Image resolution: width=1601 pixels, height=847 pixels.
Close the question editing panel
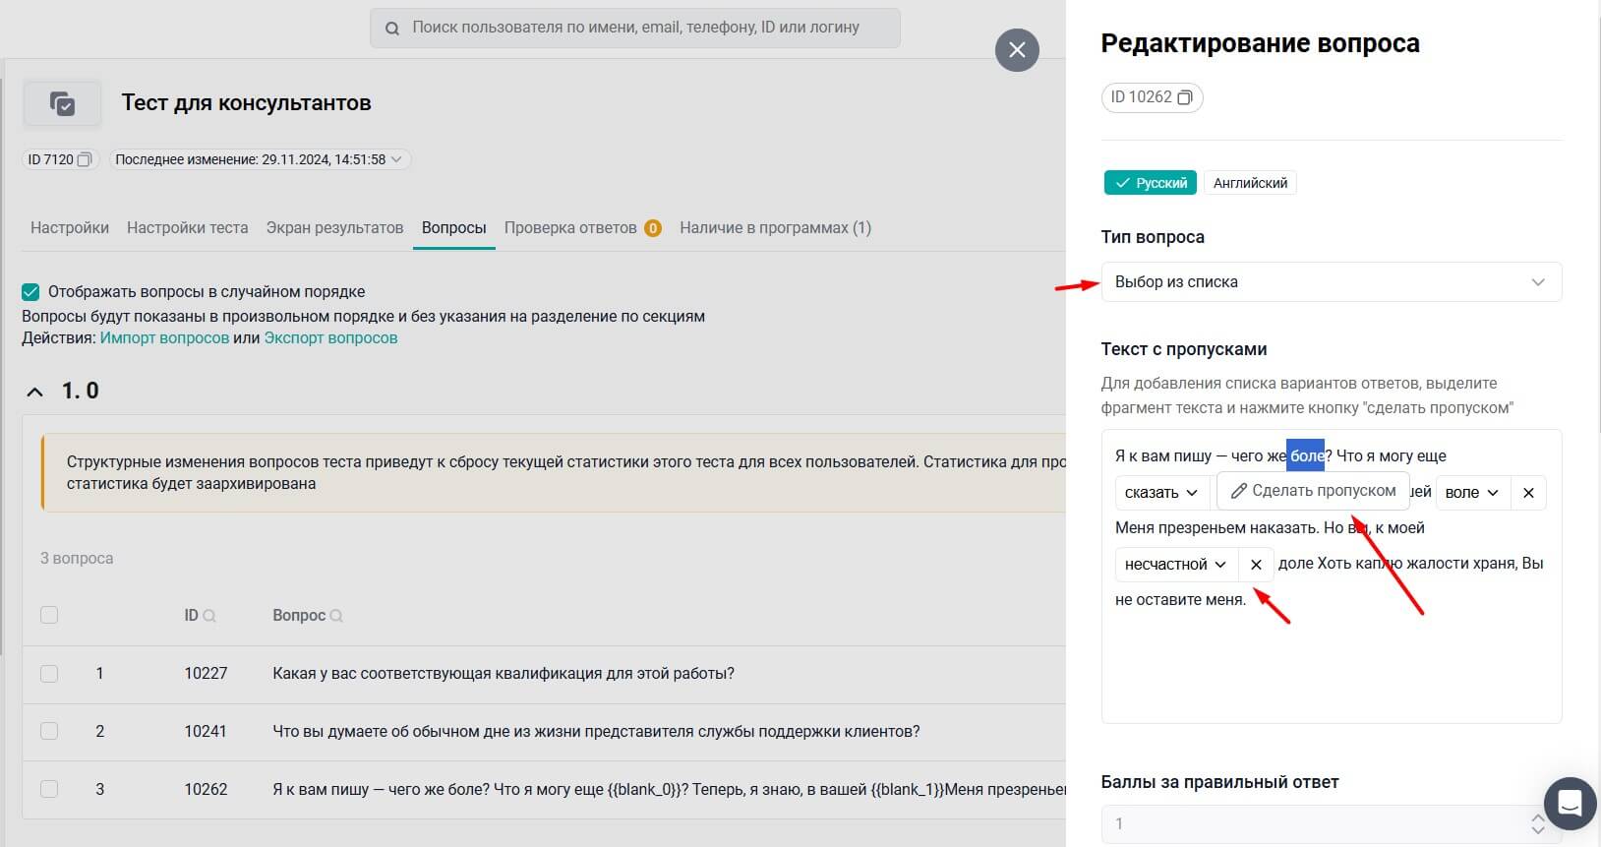(x=1017, y=49)
